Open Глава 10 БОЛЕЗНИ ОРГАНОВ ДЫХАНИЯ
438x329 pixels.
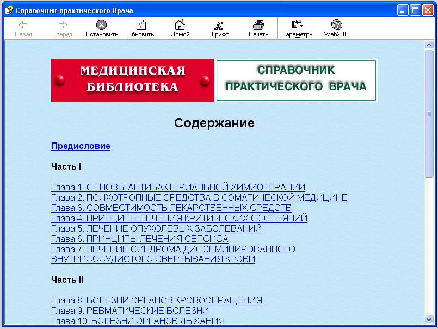138,321
